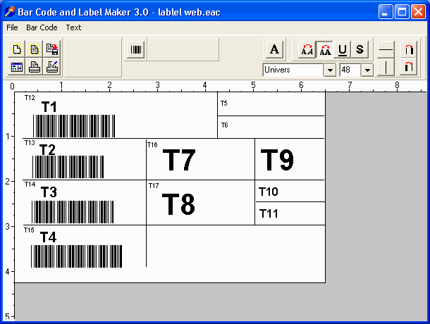Open the printer setup icon with pen
Viewport: 430px width, 324px height.
point(51,67)
